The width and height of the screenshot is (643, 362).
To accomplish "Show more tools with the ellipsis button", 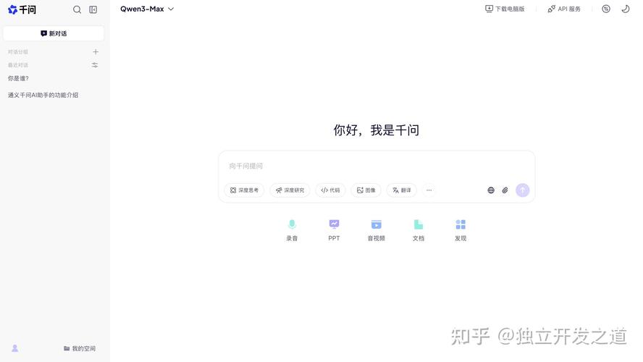I will tap(429, 190).
